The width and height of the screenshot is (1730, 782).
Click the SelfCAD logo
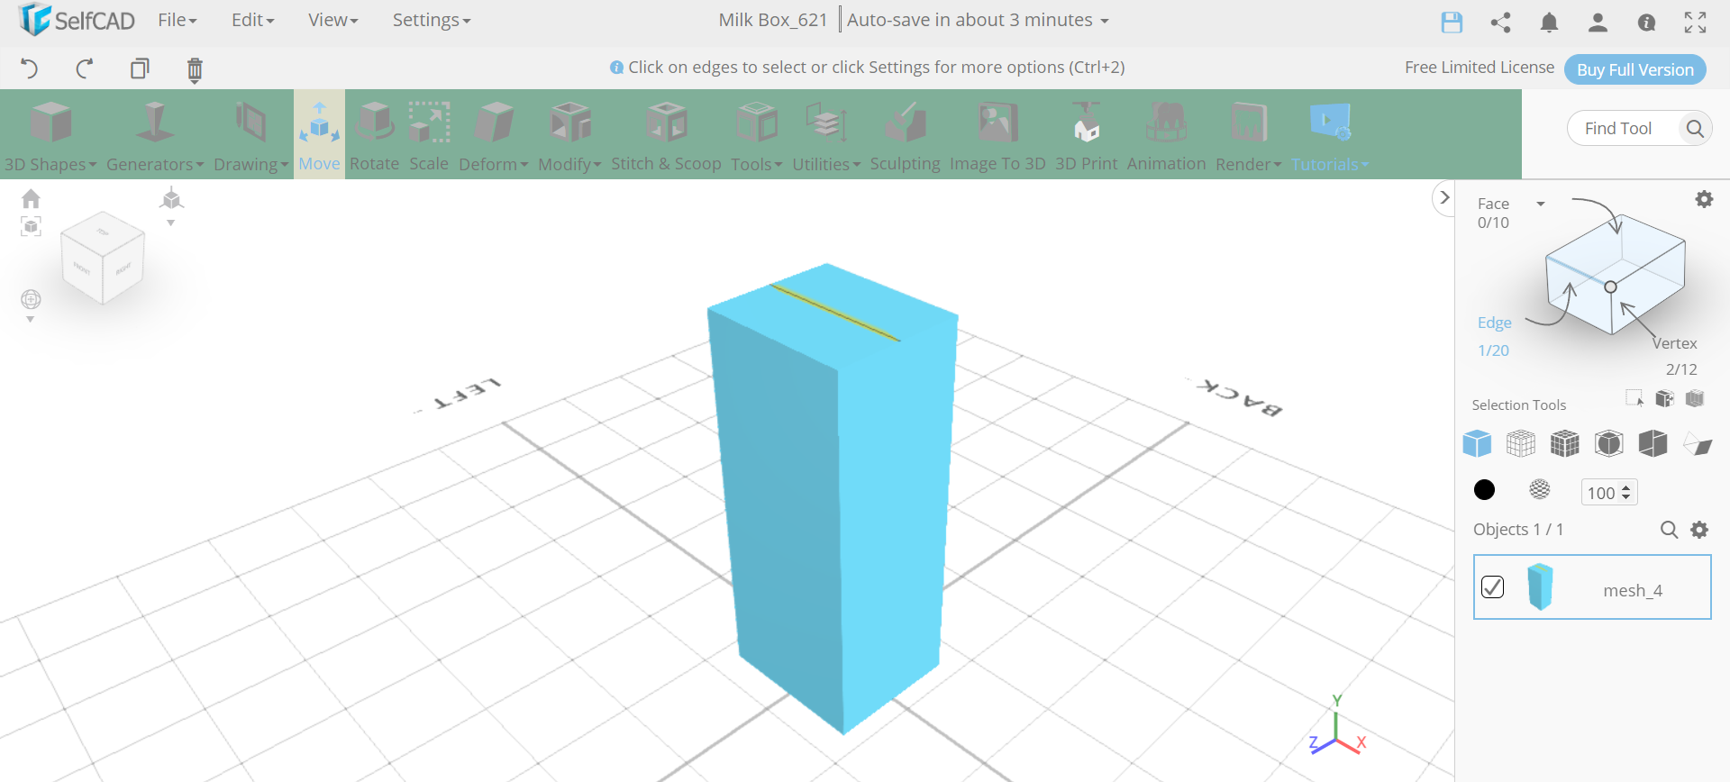[77, 20]
